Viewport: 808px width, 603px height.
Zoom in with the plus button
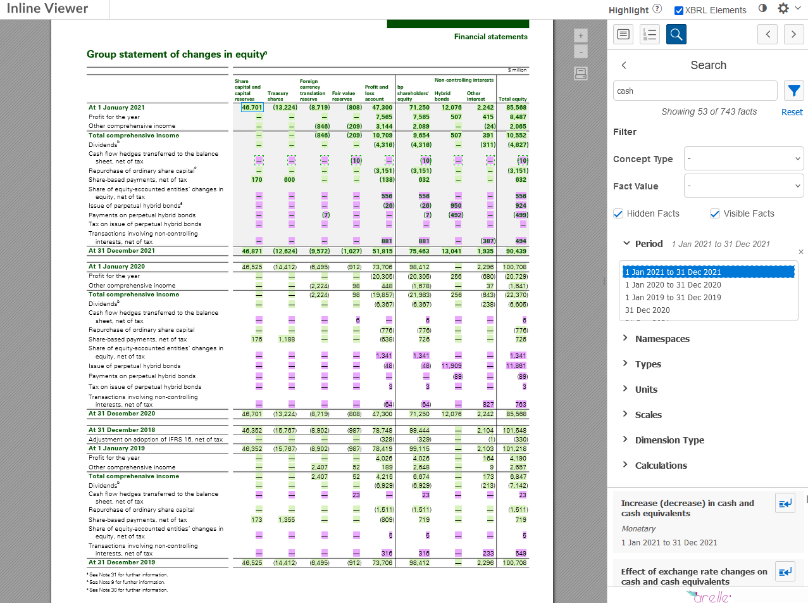(582, 35)
